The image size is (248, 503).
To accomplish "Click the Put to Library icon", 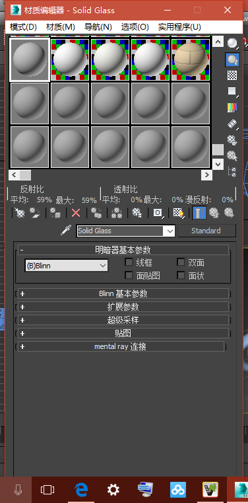I will tap(137, 213).
